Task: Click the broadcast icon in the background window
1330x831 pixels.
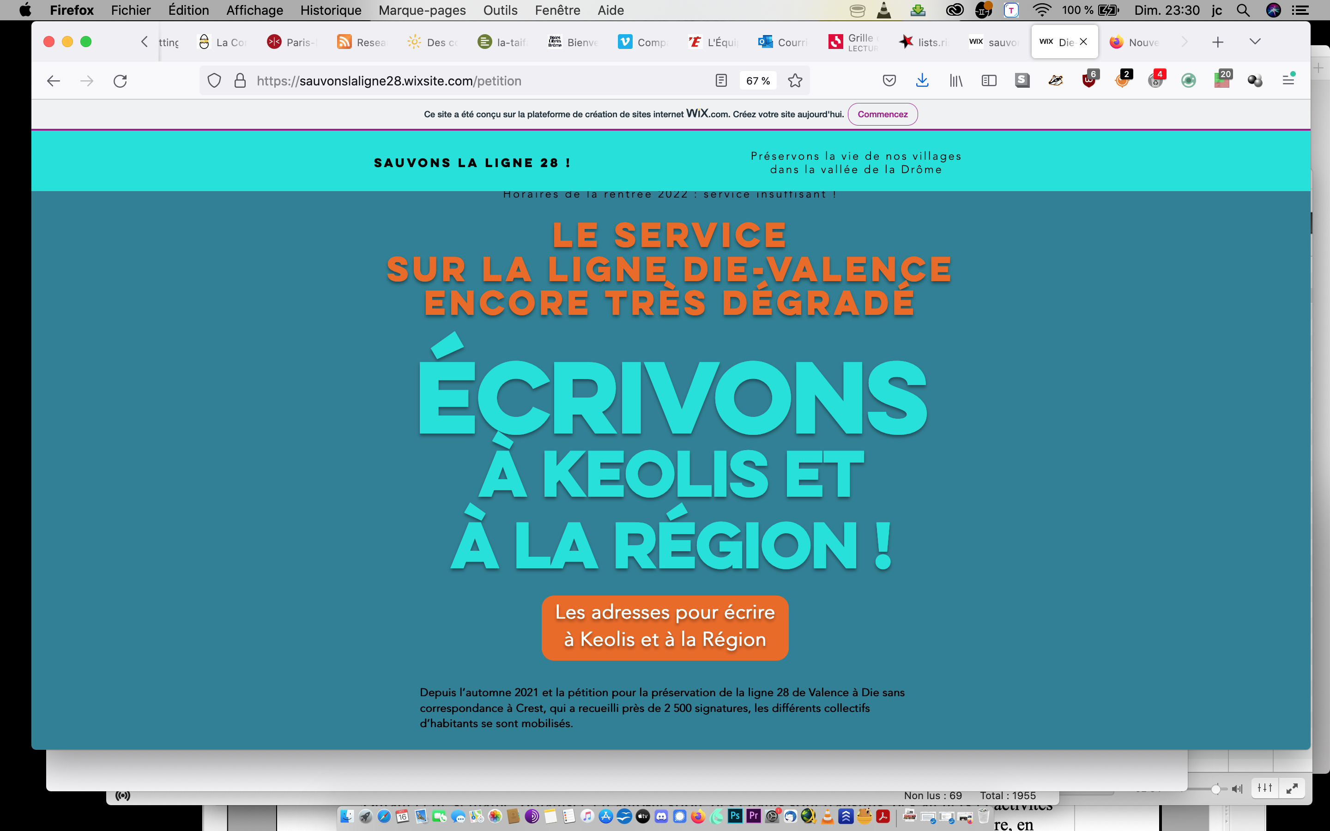Action: point(123,795)
